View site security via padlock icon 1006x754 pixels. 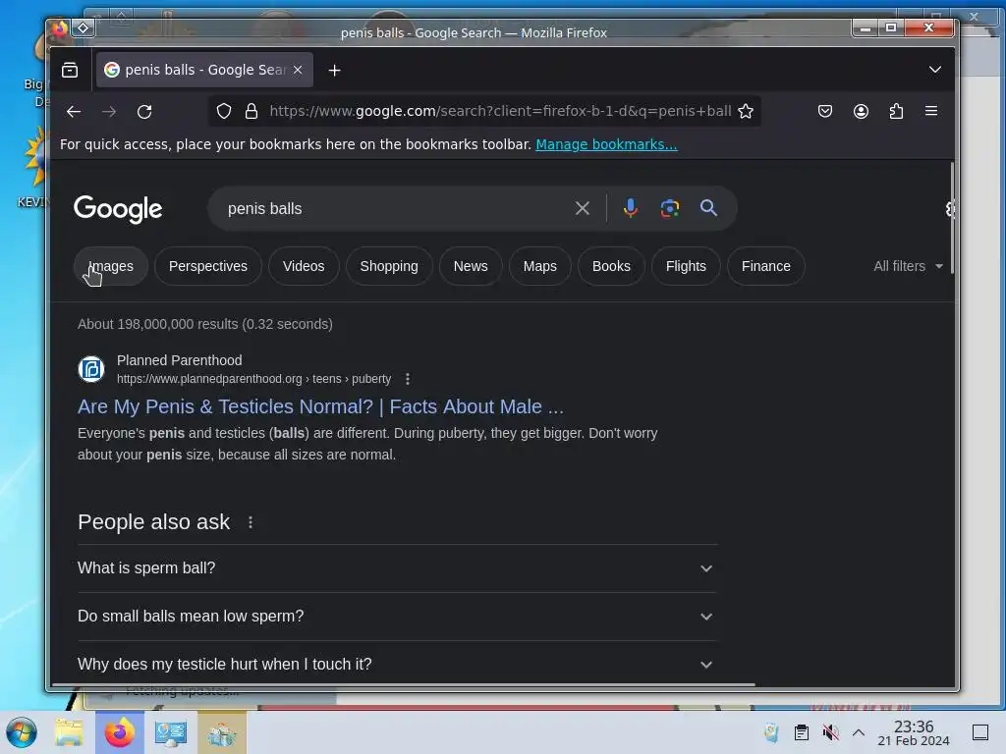point(251,112)
